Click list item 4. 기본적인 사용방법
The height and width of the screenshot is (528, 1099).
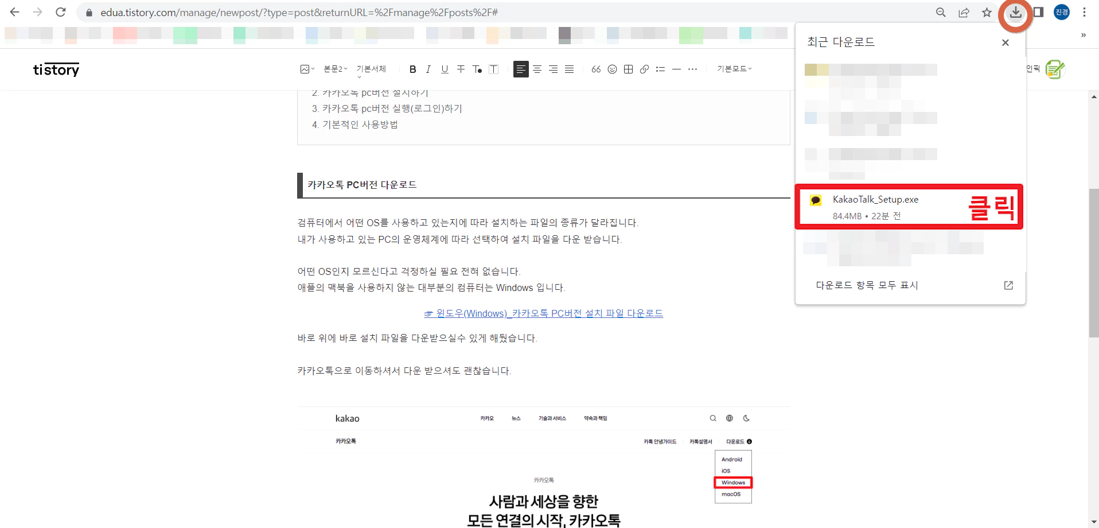point(354,125)
